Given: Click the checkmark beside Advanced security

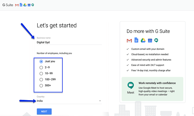Looking at the screenshot, I should [128, 60].
